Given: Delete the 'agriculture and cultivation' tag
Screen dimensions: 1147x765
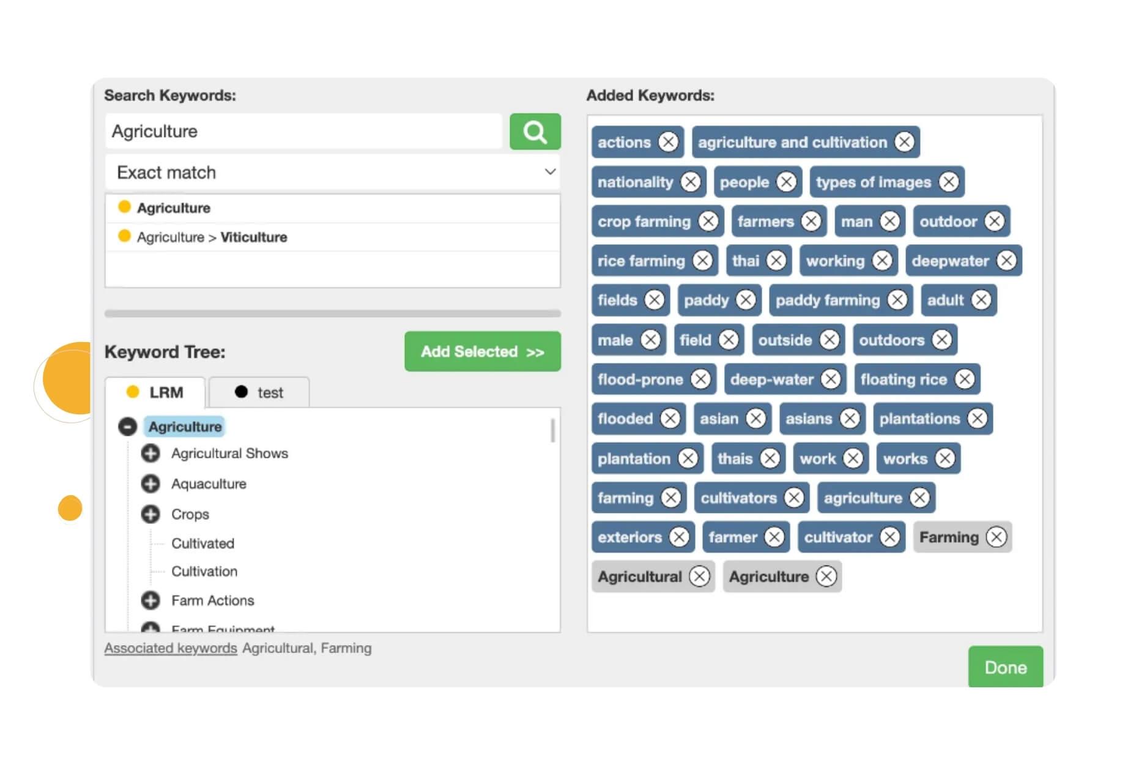Looking at the screenshot, I should tap(904, 142).
